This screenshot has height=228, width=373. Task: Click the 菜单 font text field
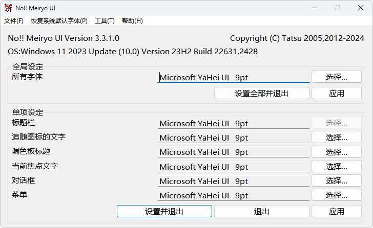click(233, 195)
